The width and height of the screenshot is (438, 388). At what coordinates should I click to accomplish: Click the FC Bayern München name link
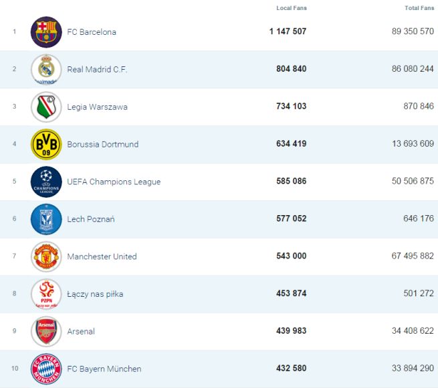104,369
